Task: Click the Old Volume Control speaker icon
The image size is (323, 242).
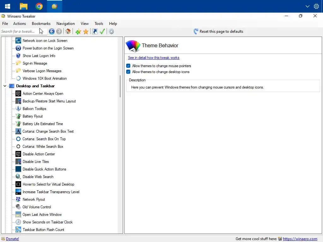Action: 18,207
